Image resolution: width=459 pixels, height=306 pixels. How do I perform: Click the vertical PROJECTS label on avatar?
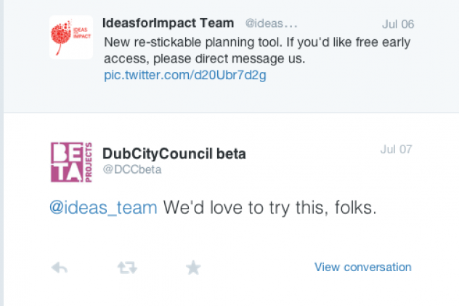pos(88,162)
